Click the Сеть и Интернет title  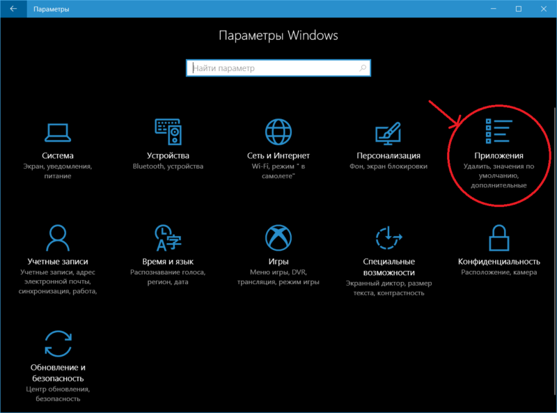[278, 156]
